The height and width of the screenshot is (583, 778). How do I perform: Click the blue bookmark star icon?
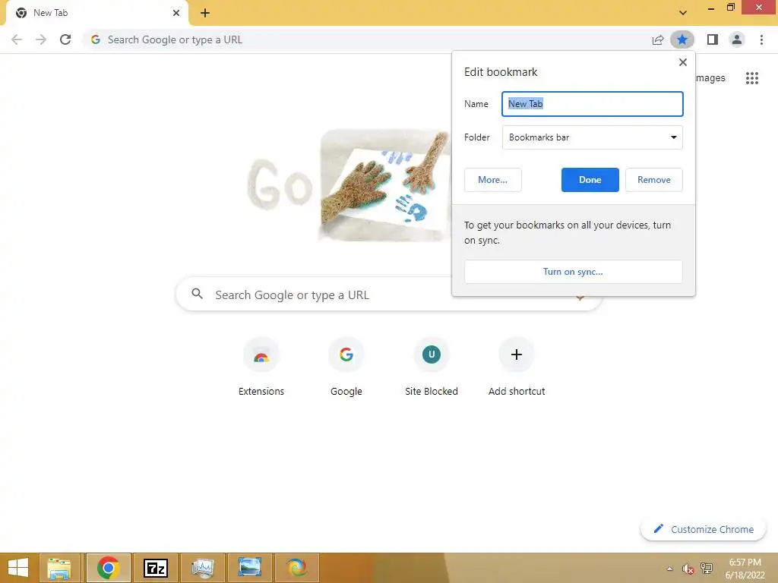[682, 39]
